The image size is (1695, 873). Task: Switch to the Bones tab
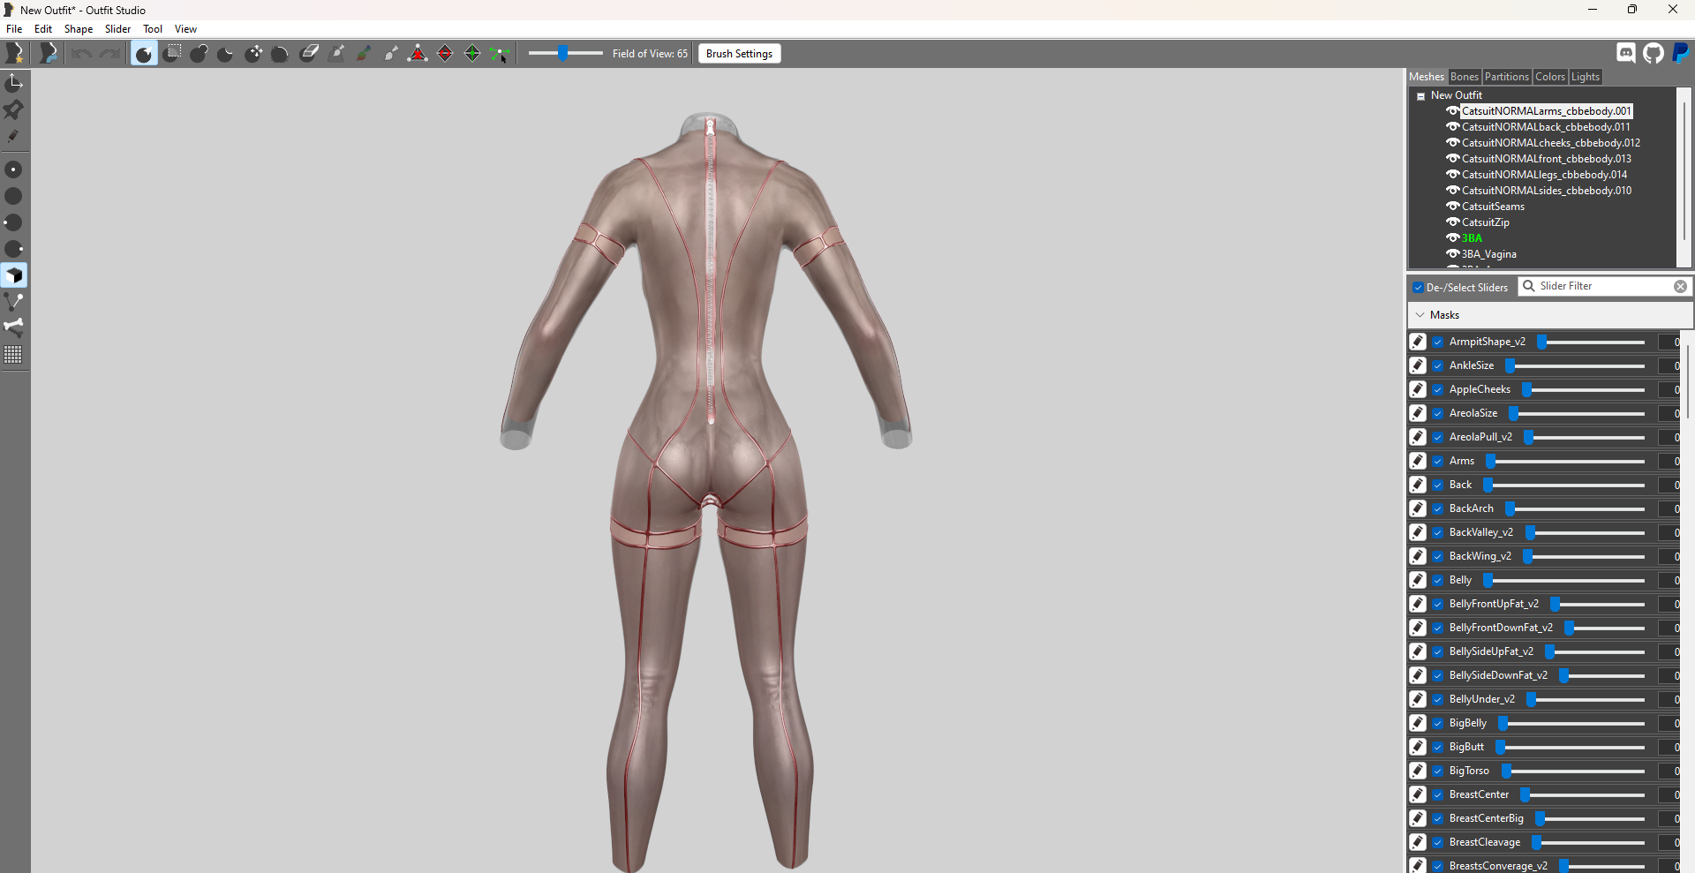pyautogui.click(x=1464, y=77)
